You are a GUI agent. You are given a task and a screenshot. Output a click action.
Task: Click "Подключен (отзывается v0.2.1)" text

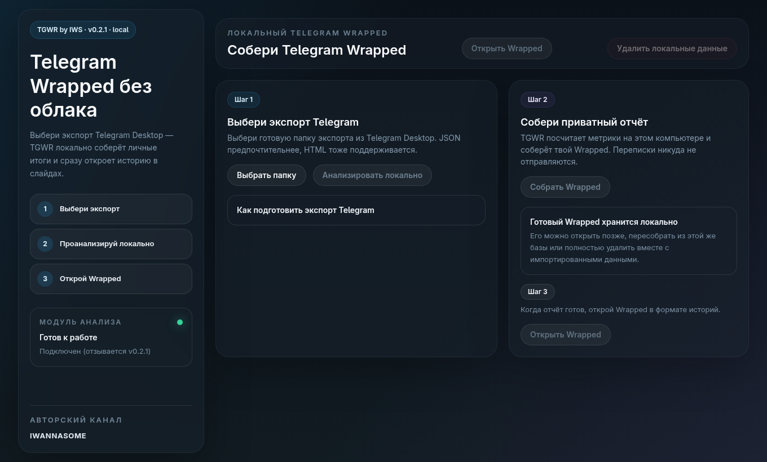95,351
